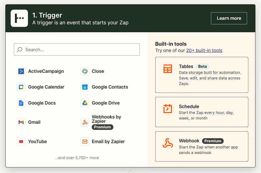Choose the Google Docs icon
The width and height of the screenshot is (261, 173).
click(x=21, y=103)
